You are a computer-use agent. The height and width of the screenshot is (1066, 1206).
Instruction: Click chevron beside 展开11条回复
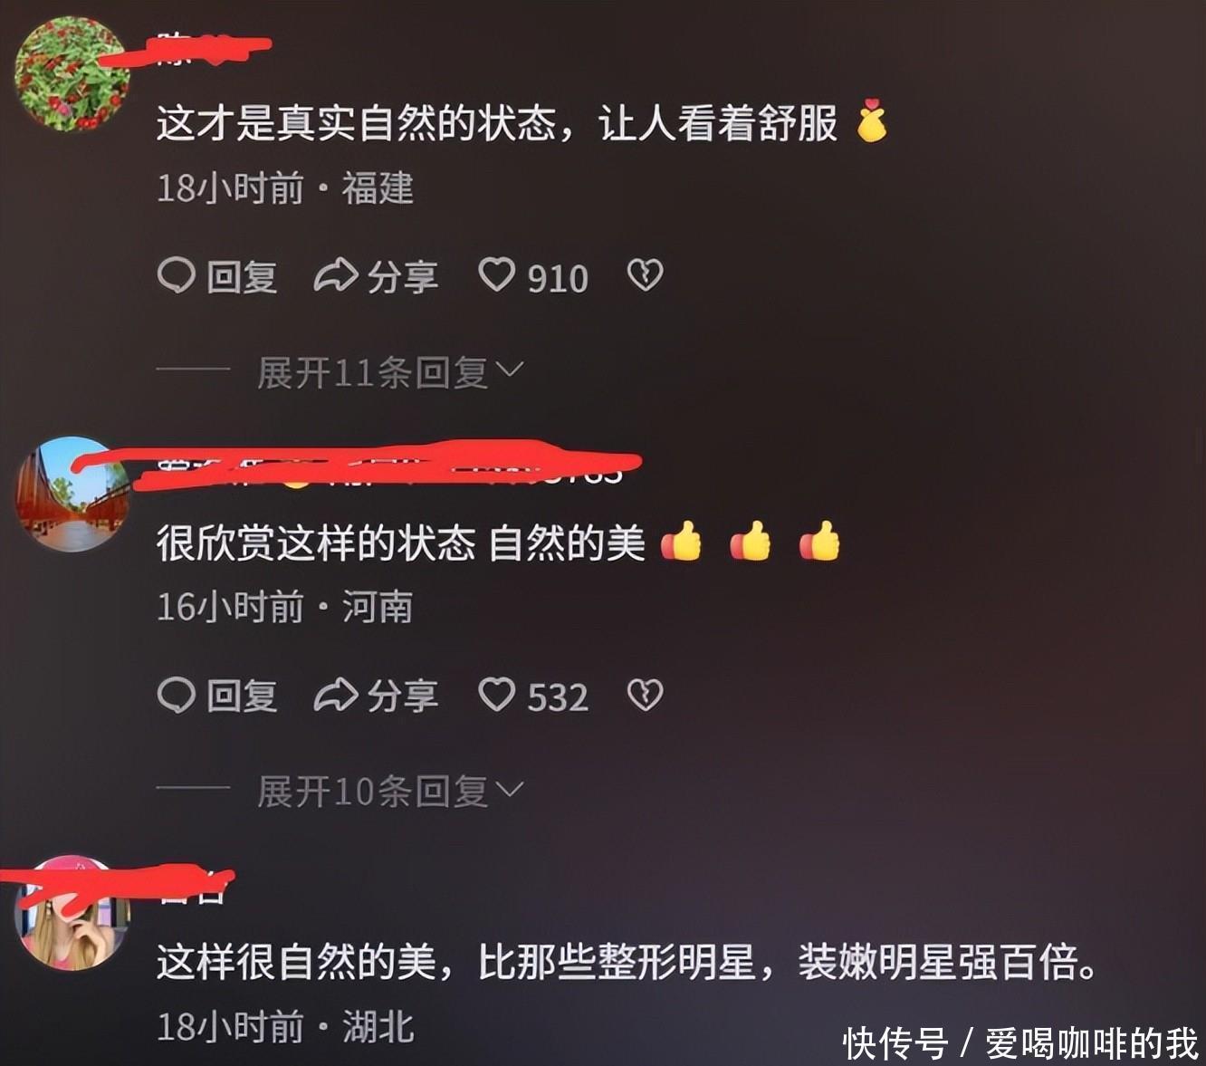510,370
